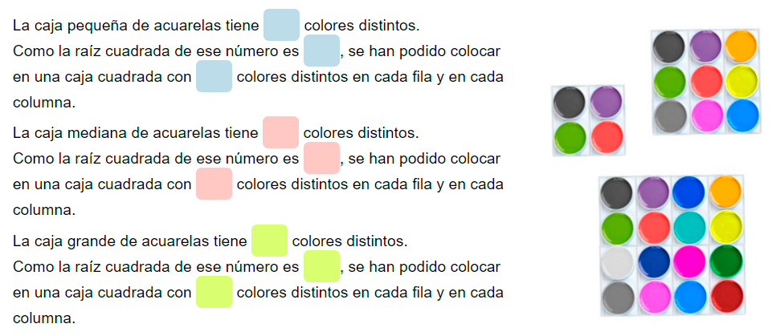Select the blue blank for the square root

click(x=321, y=51)
